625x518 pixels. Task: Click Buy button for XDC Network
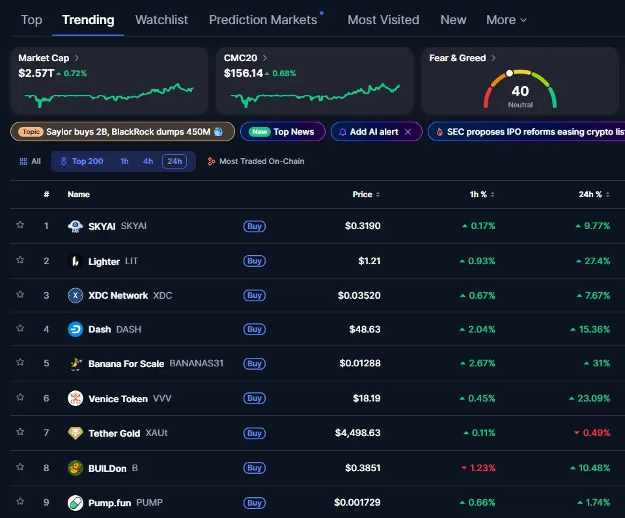pyautogui.click(x=255, y=295)
